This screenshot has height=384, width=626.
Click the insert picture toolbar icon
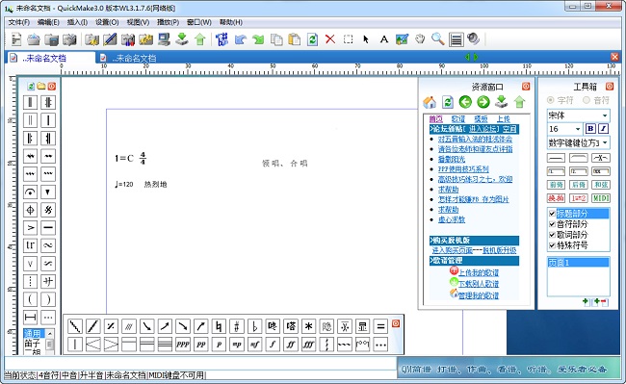402,39
